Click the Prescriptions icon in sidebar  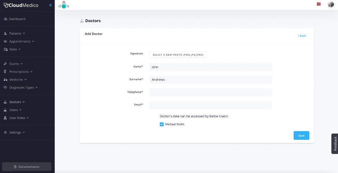6,72
